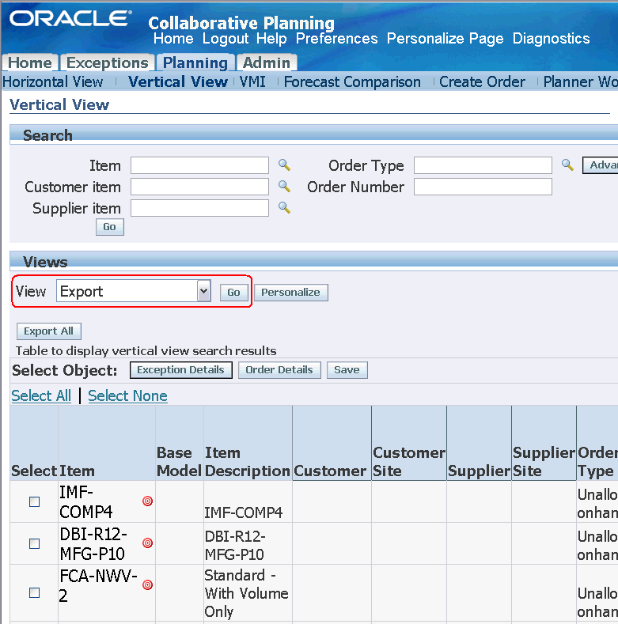Focus the Supplier item input field
Image resolution: width=618 pixels, height=624 pixels.
(199, 208)
